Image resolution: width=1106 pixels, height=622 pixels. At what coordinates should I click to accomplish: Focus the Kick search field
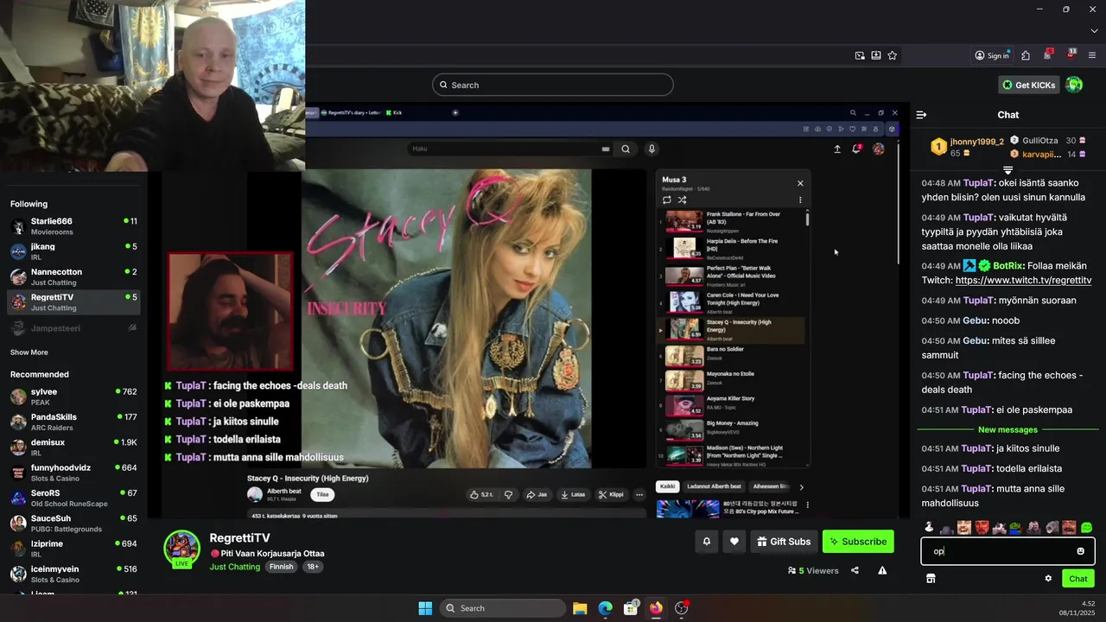(x=553, y=85)
